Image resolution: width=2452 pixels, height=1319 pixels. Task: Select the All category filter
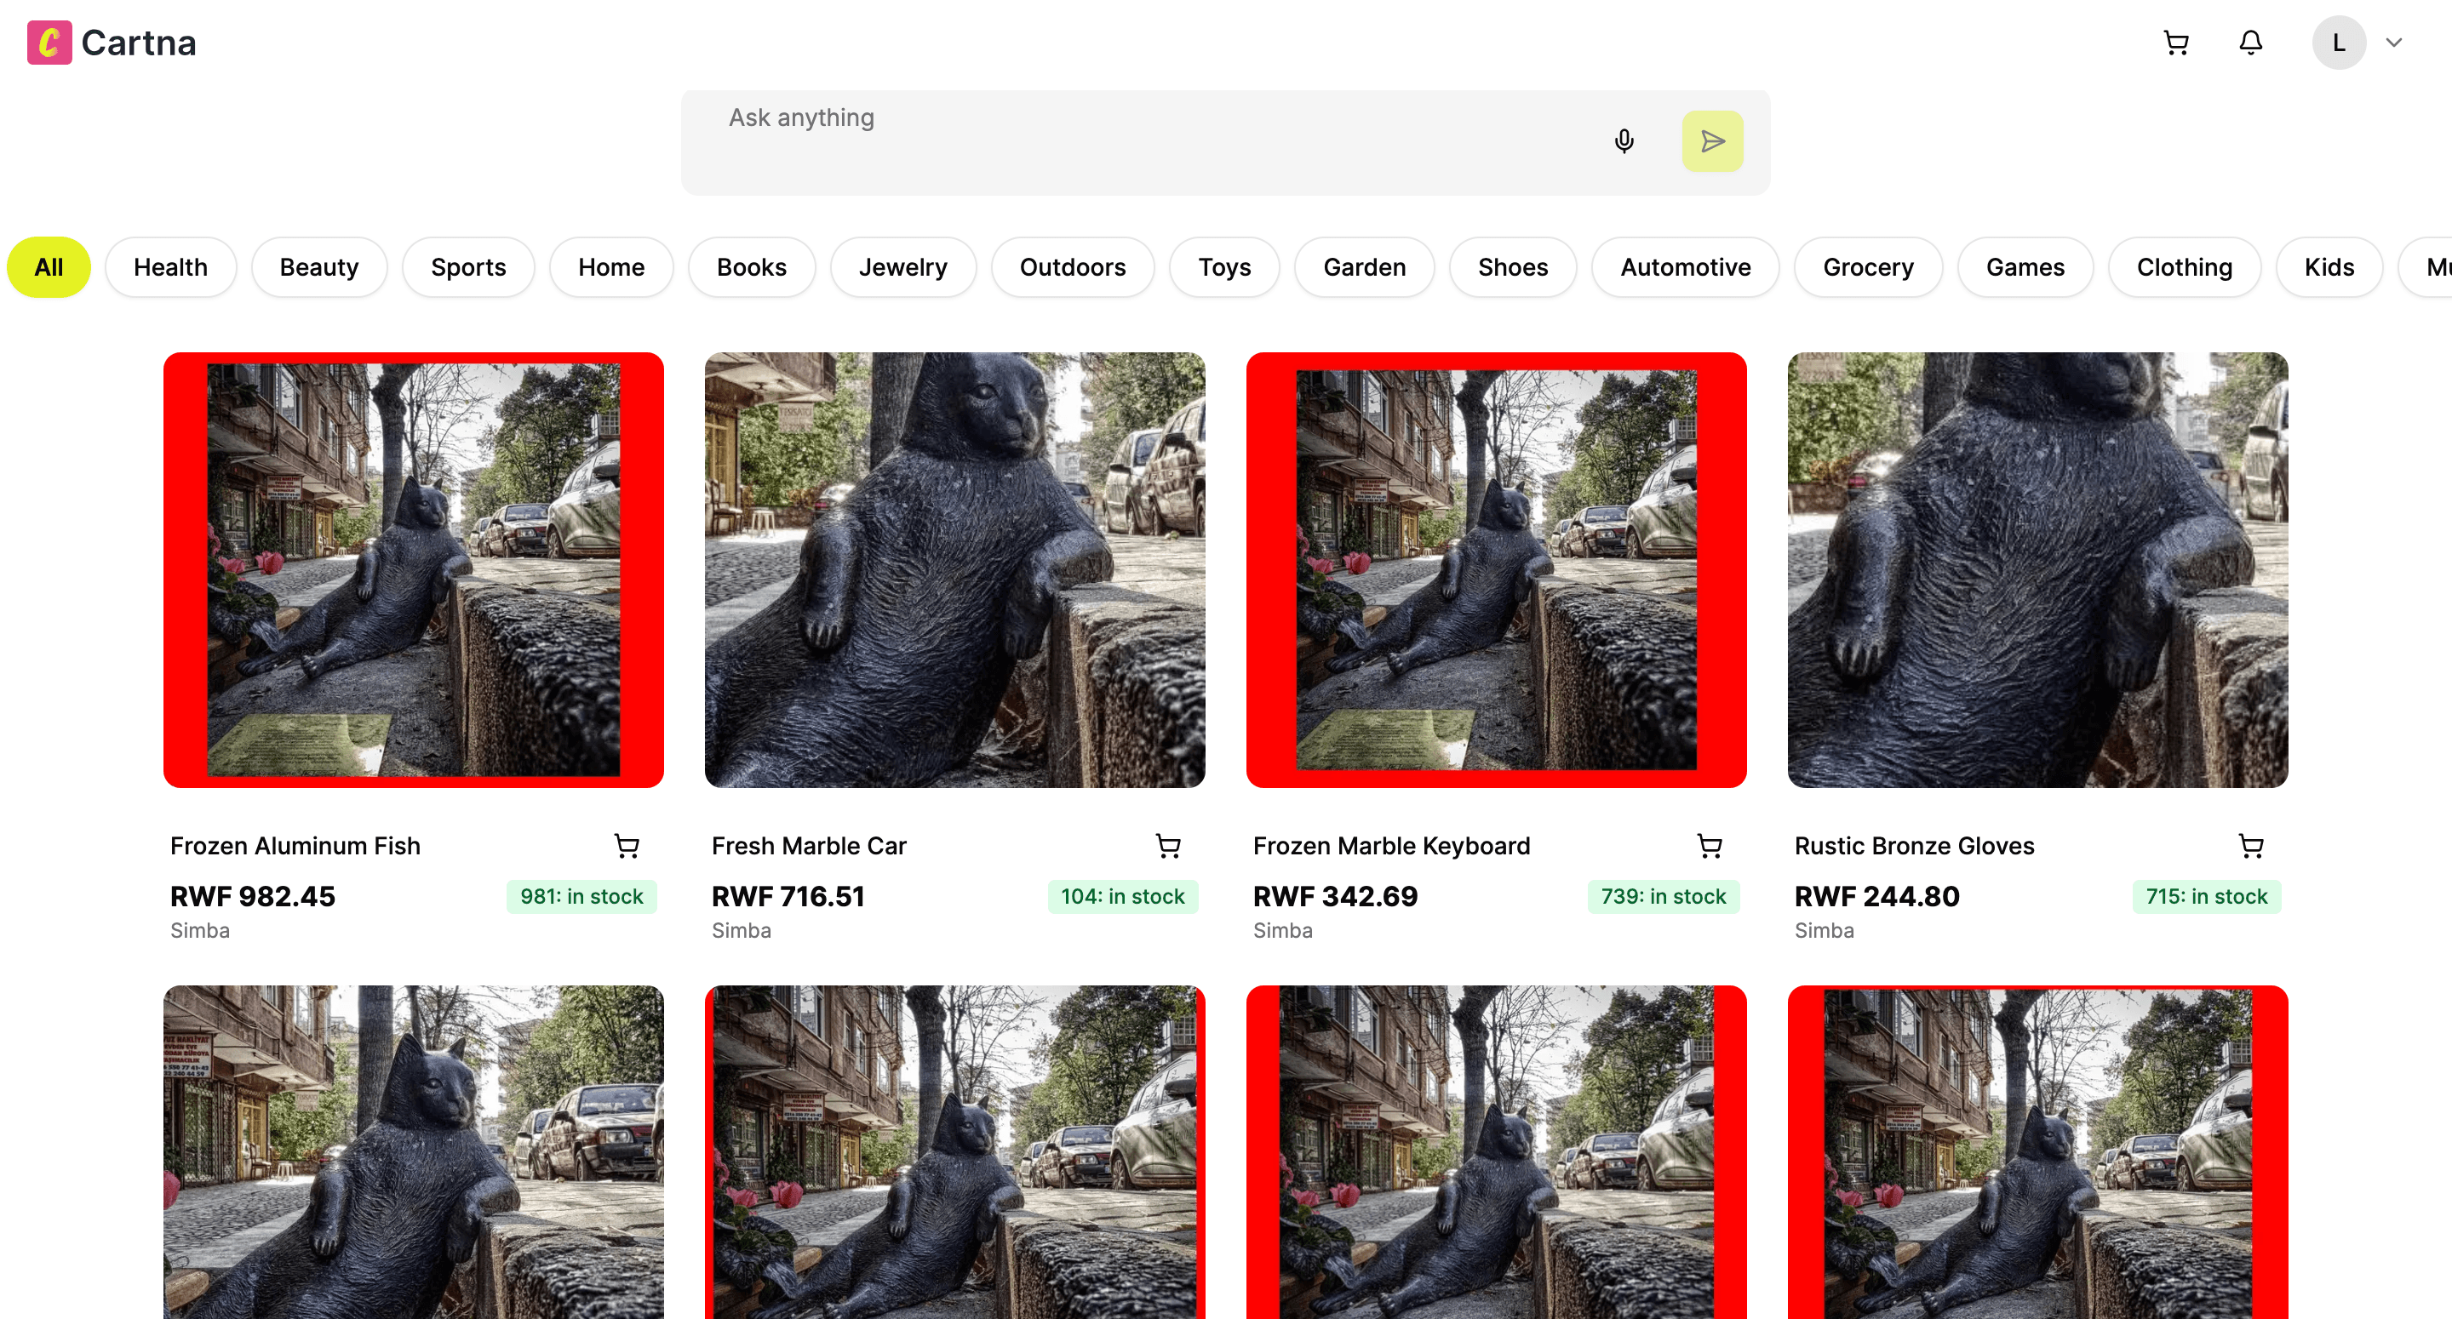(49, 267)
